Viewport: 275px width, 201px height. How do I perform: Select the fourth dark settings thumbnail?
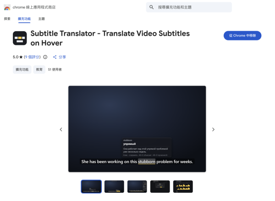tap(160, 186)
